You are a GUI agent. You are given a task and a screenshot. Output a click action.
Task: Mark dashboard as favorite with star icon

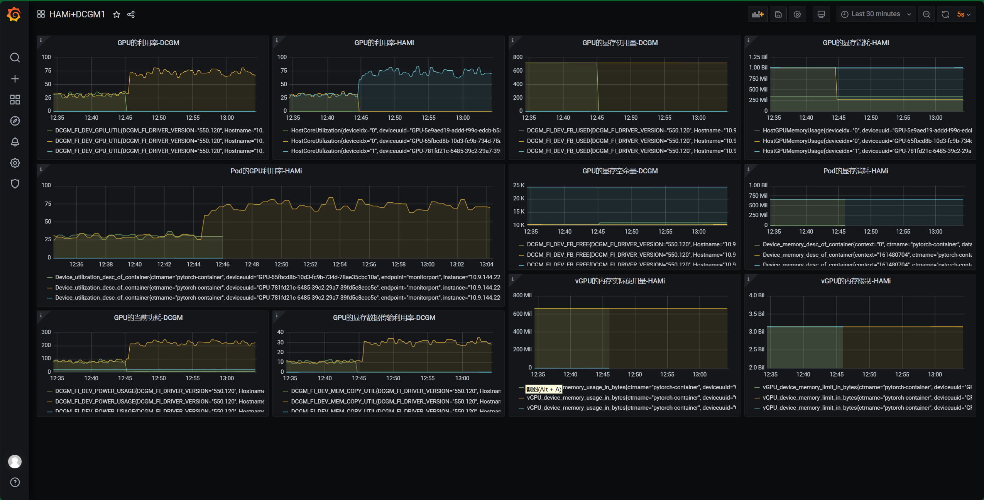117,14
